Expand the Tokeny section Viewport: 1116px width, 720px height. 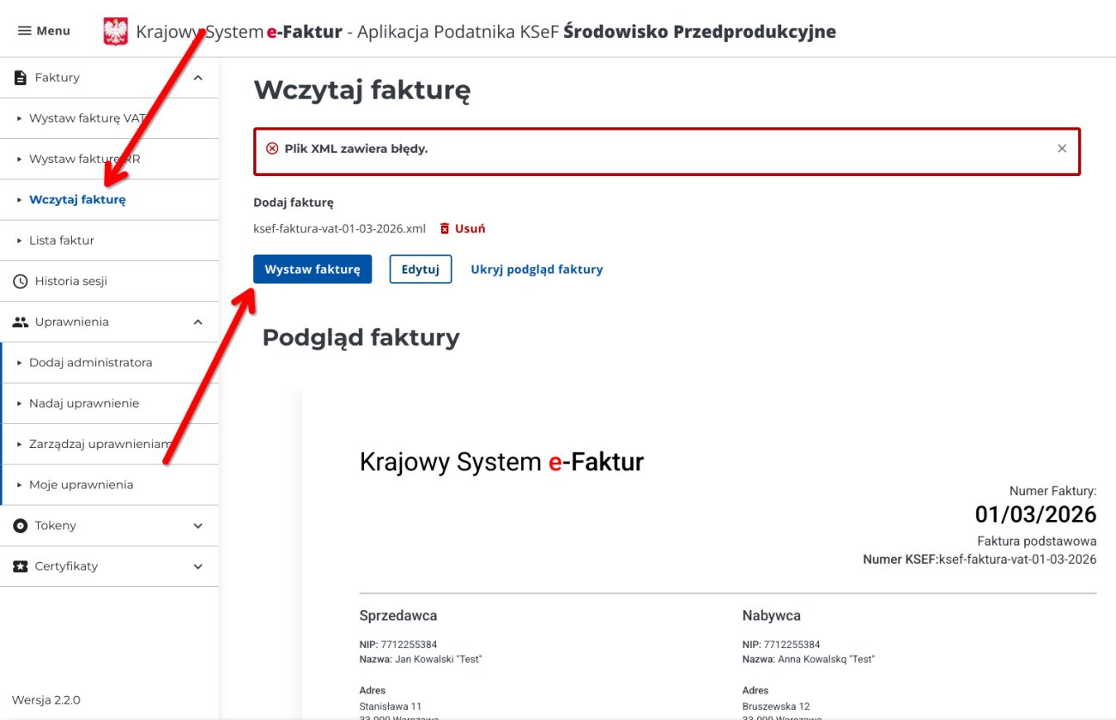[197, 525]
